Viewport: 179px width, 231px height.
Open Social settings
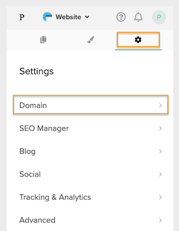(x=91, y=174)
